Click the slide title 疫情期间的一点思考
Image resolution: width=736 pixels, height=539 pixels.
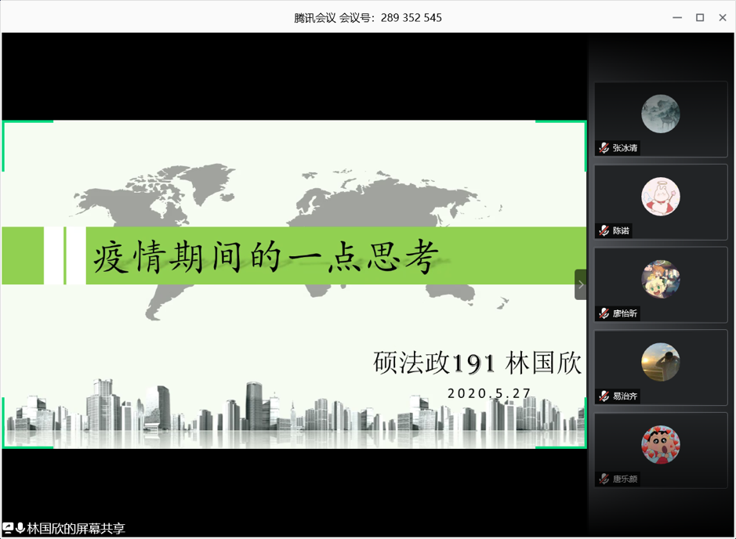[x=264, y=256]
